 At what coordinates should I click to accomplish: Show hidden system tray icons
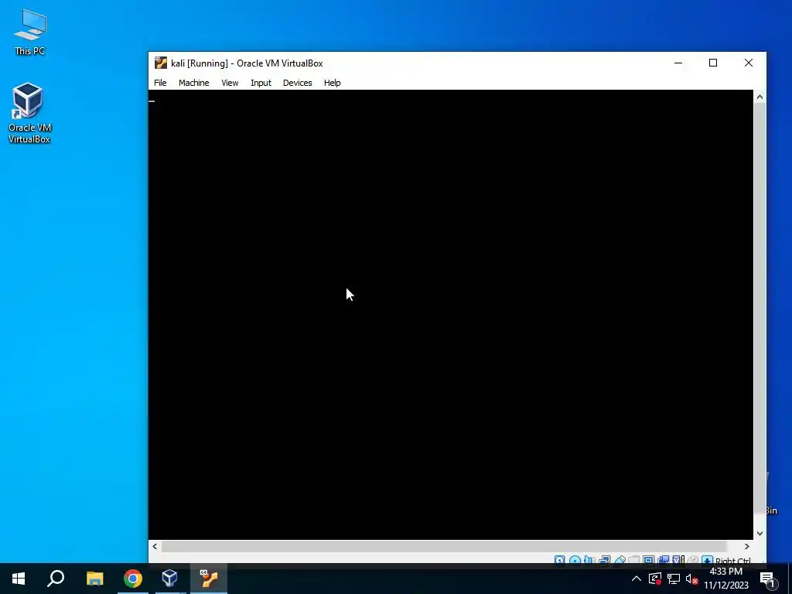click(x=637, y=579)
